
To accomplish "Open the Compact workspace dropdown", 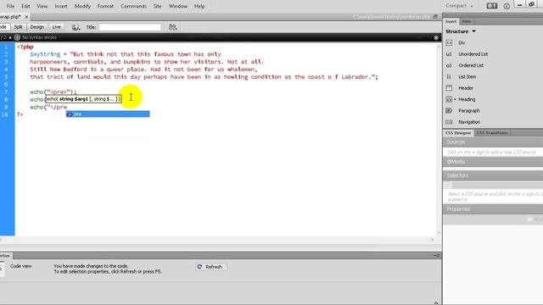I will coord(459,6).
